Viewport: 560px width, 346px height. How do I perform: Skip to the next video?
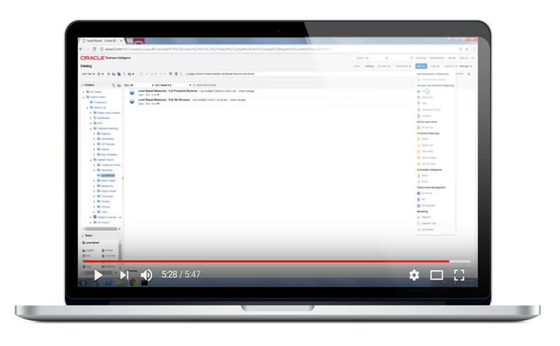124,275
